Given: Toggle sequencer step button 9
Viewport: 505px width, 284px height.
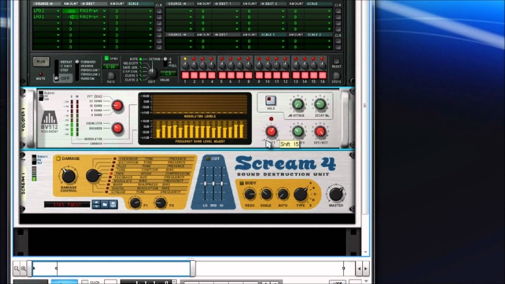Looking at the screenshot, I should (x=259, y=75).
